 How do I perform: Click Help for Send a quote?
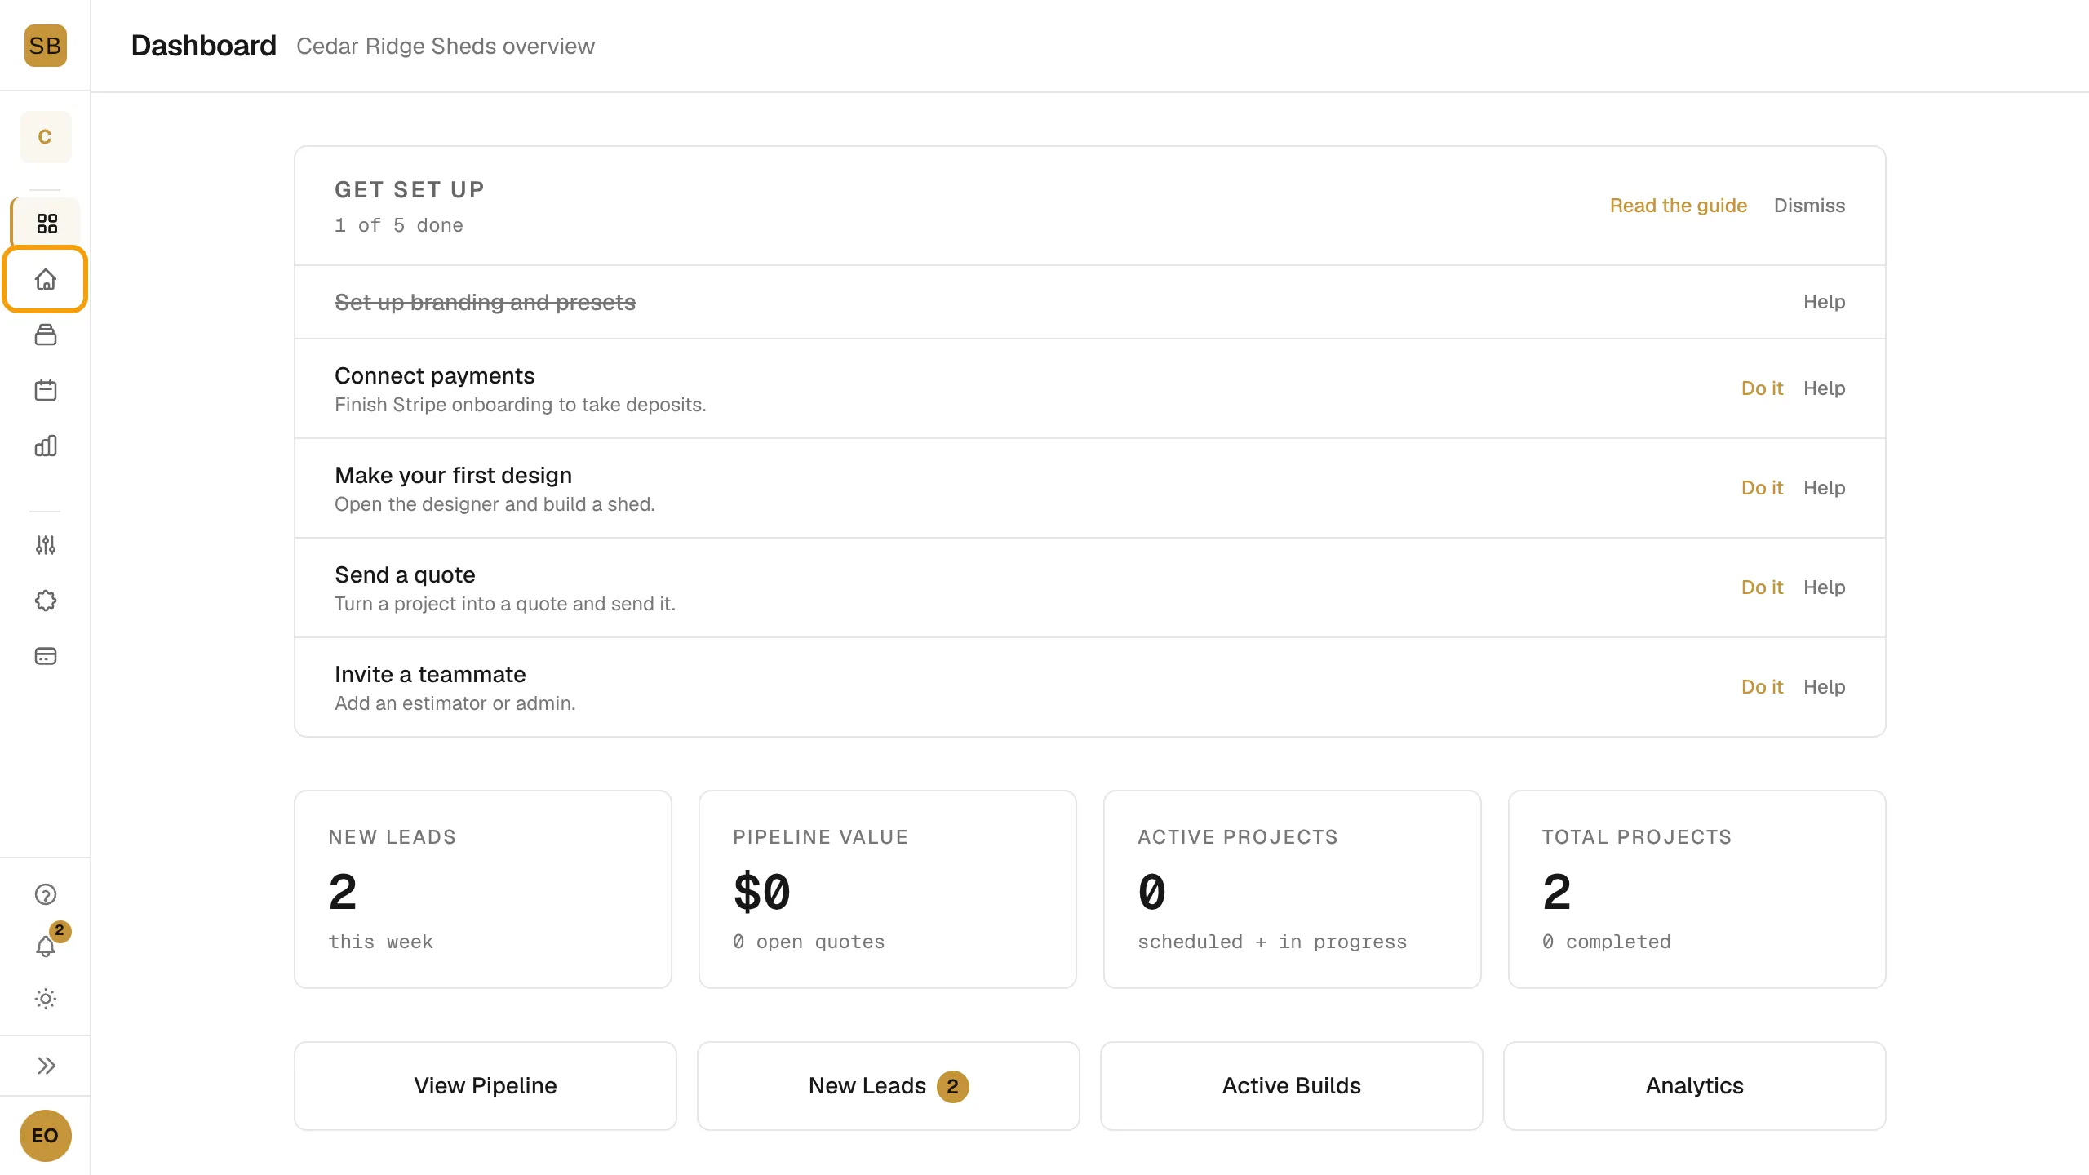1824,587
